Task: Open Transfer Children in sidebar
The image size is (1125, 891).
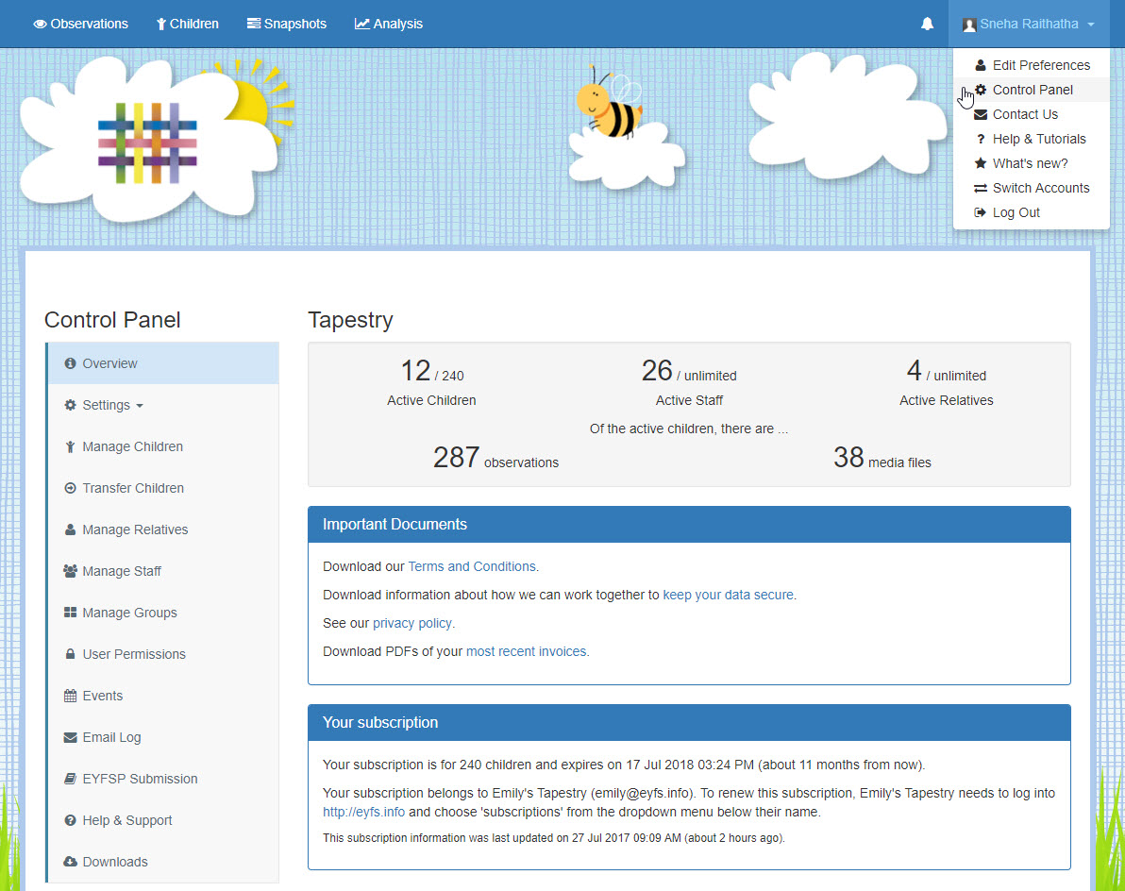Action: (163, 488)
